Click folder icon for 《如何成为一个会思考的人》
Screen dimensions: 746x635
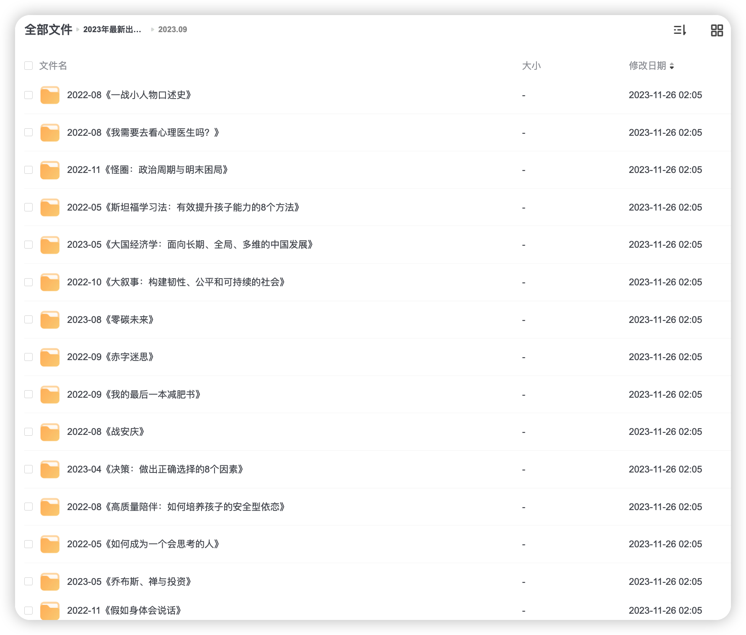coord(50,544)
